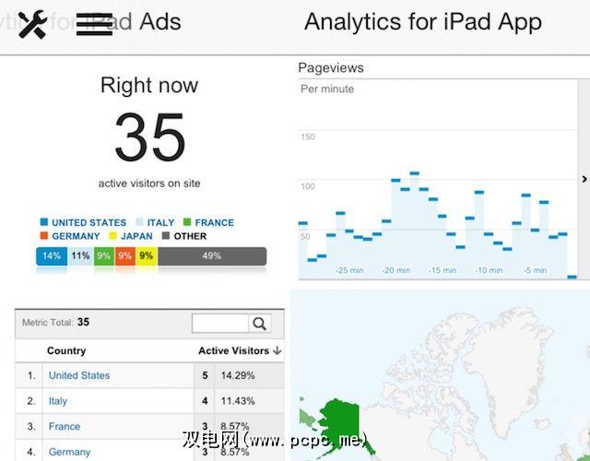Click the Pageviews panel heading
The height and width of the screenshot is (461, 590).
[331, 68]
